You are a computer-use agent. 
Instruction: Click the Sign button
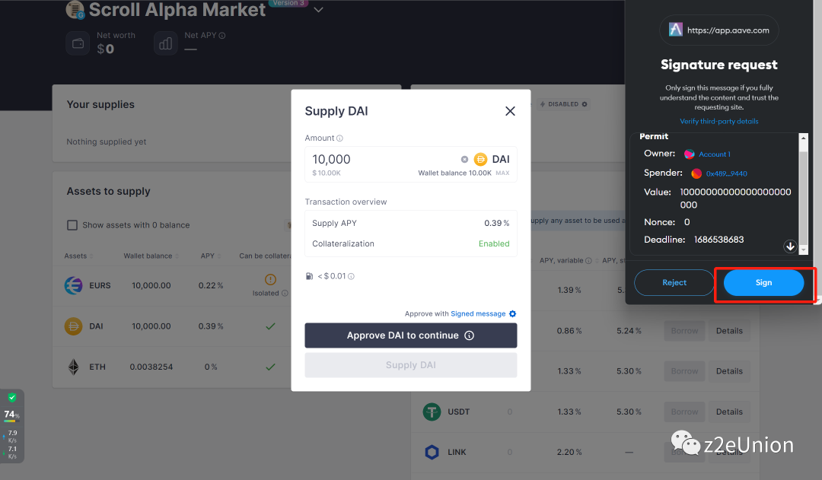click(x=763, y=283)
